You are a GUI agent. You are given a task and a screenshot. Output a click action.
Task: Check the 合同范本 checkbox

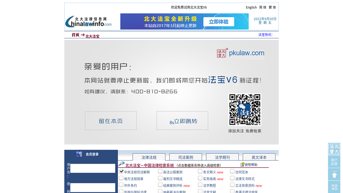pos(232,172)
